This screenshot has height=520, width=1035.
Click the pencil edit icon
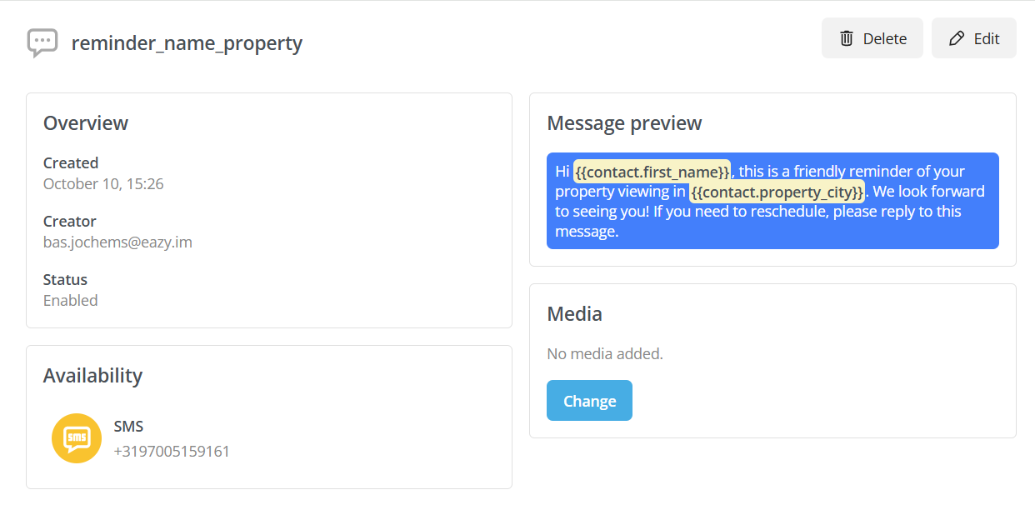(957, 38)
